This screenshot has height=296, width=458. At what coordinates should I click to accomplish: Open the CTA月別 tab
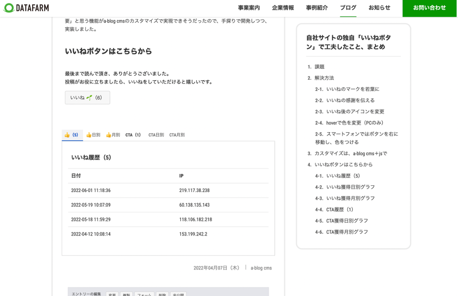177,135
